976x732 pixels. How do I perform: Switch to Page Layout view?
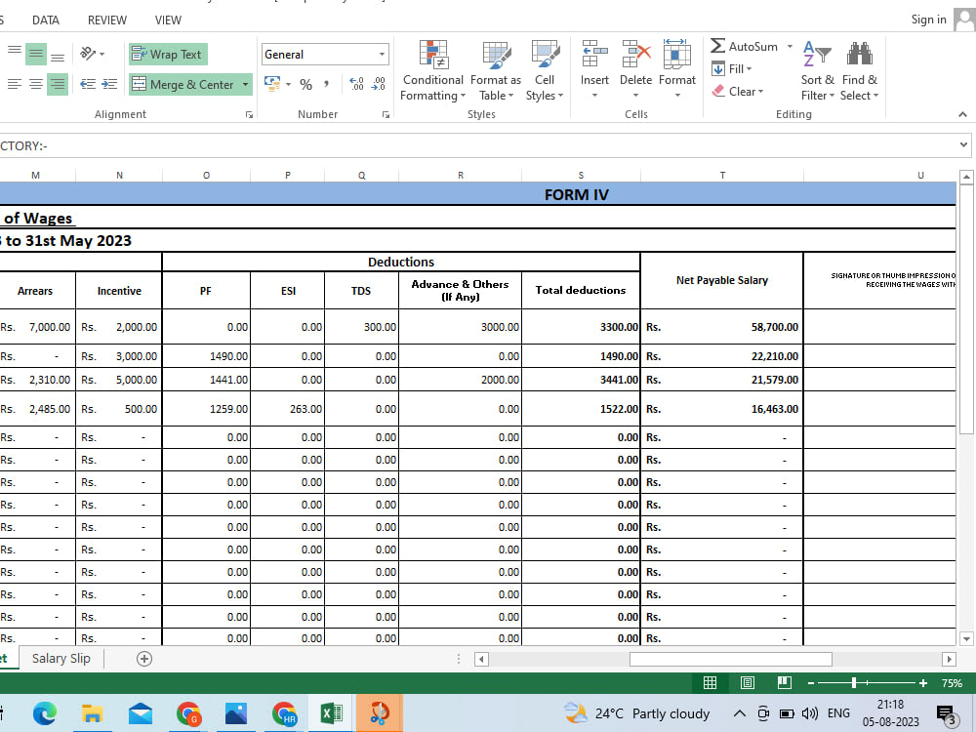pyautogui.click(x=747, y=683)
